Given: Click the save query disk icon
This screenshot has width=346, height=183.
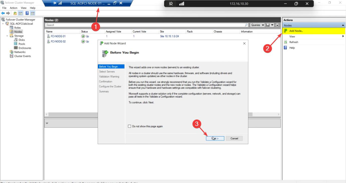Looking at the screenshot, I should 268,25.
